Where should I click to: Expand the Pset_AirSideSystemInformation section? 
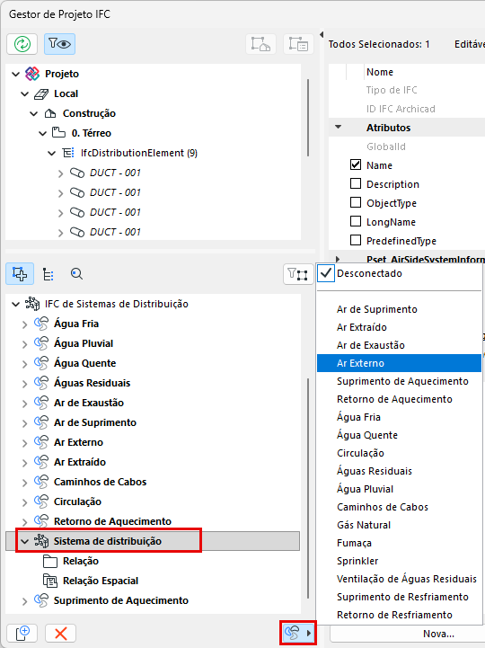click(338, 259)
